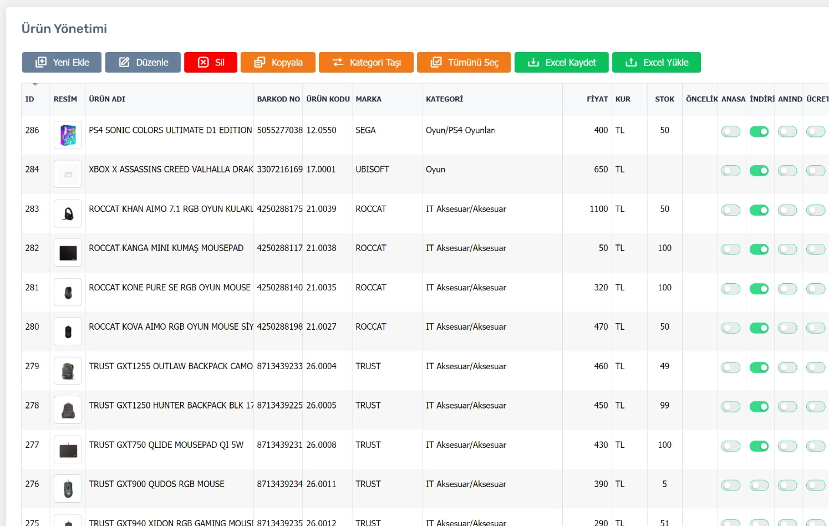Open Kategori Taşı to move category
This screenshot has width=829, height=526.
pos(366,63)
